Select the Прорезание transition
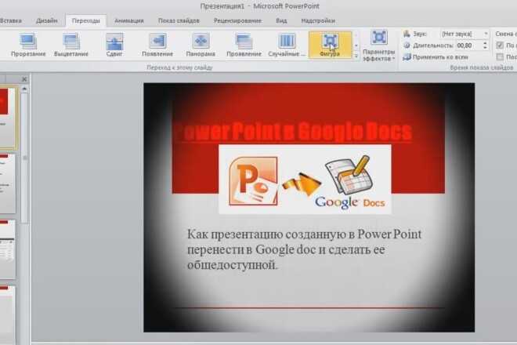 pos(28,45)
